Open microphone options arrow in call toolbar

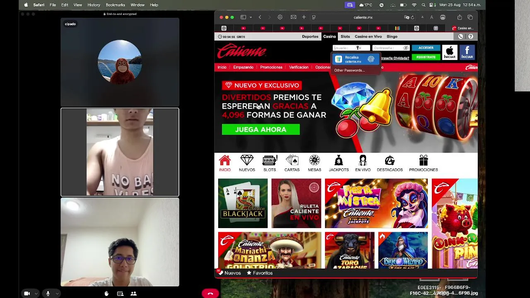57,293
